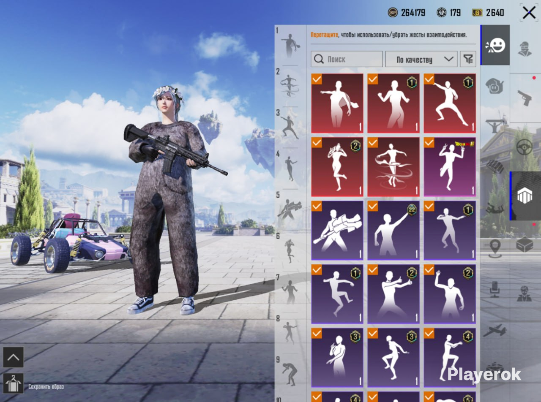Select the location pin category
541x402 pixels.
[495, 248]
